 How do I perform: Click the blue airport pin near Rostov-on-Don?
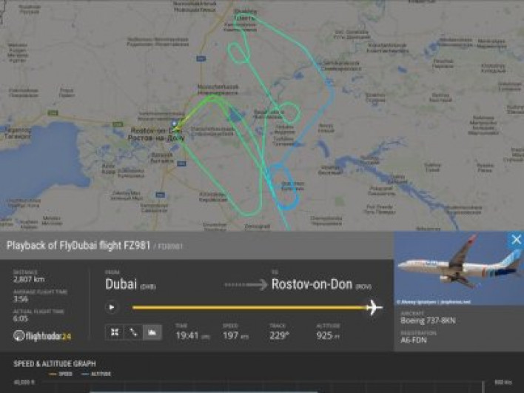[x=174, y=124]
